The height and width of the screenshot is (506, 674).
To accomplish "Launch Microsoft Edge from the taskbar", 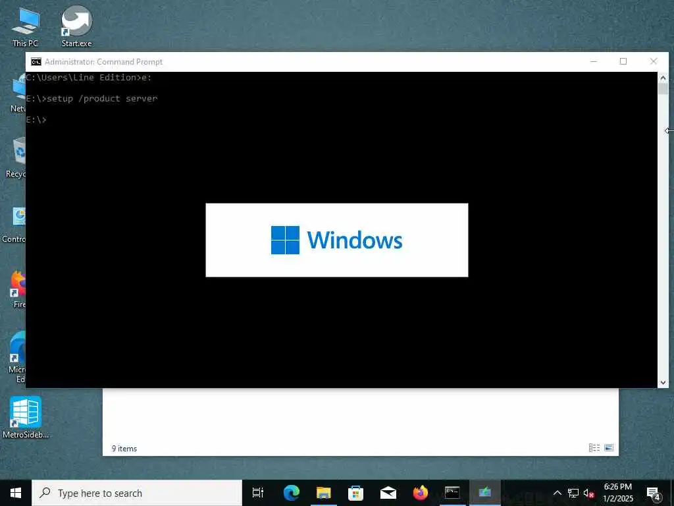I will point(292,493).
